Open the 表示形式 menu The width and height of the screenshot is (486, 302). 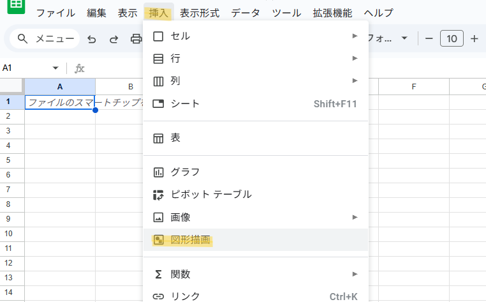tap(200, 13)
